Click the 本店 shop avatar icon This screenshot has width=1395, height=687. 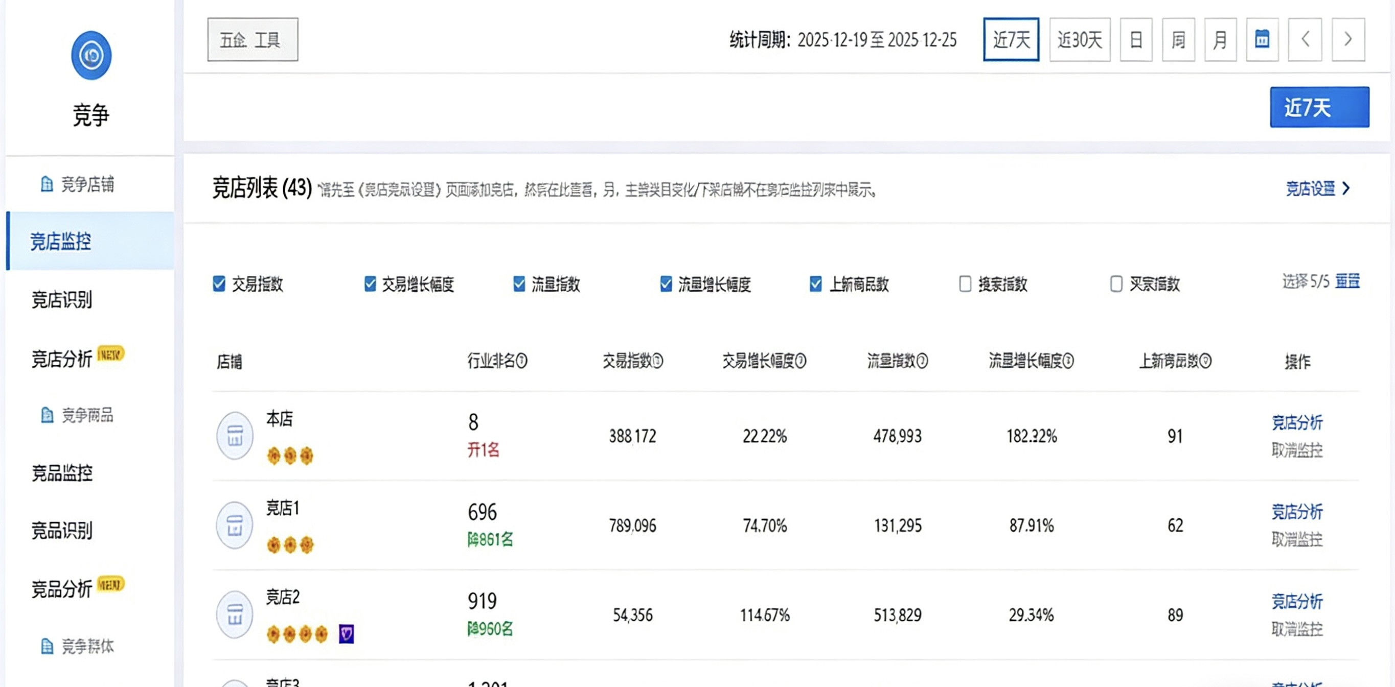tap(235, 436)
